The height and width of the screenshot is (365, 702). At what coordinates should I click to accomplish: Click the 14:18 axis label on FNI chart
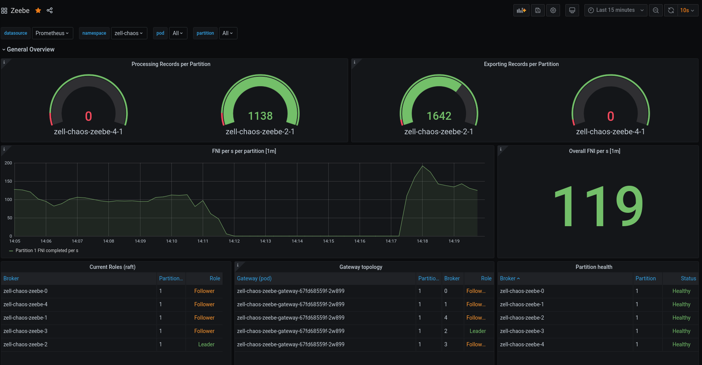click(422, 241)
